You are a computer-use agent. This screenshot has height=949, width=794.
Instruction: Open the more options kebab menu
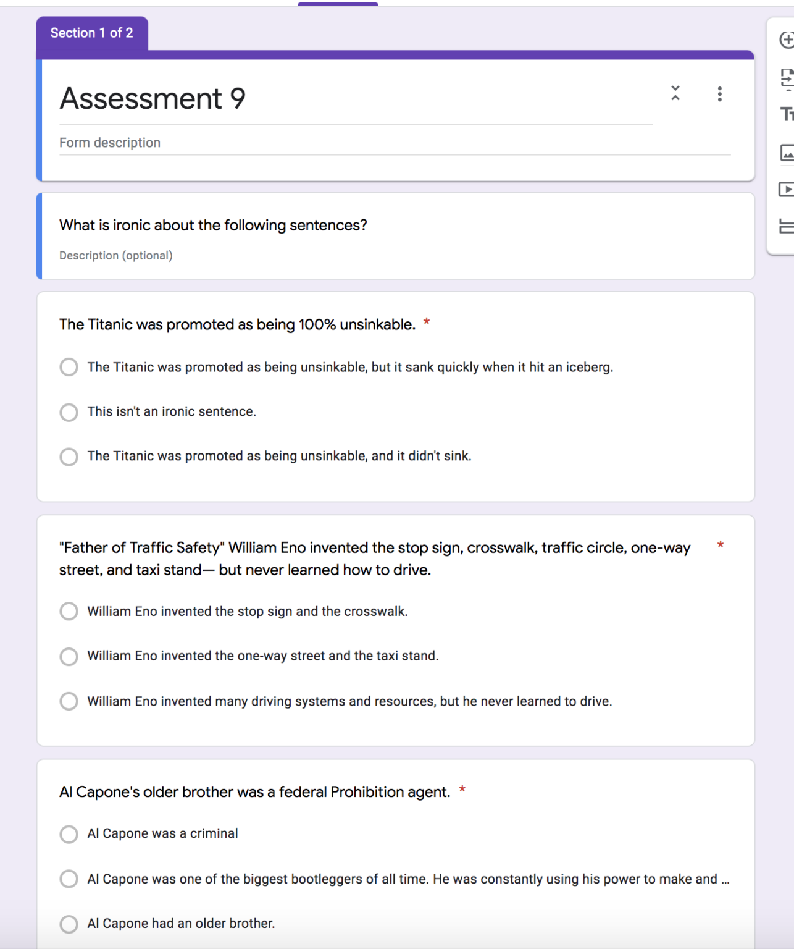pyautogui.click(x=719, y=94)
